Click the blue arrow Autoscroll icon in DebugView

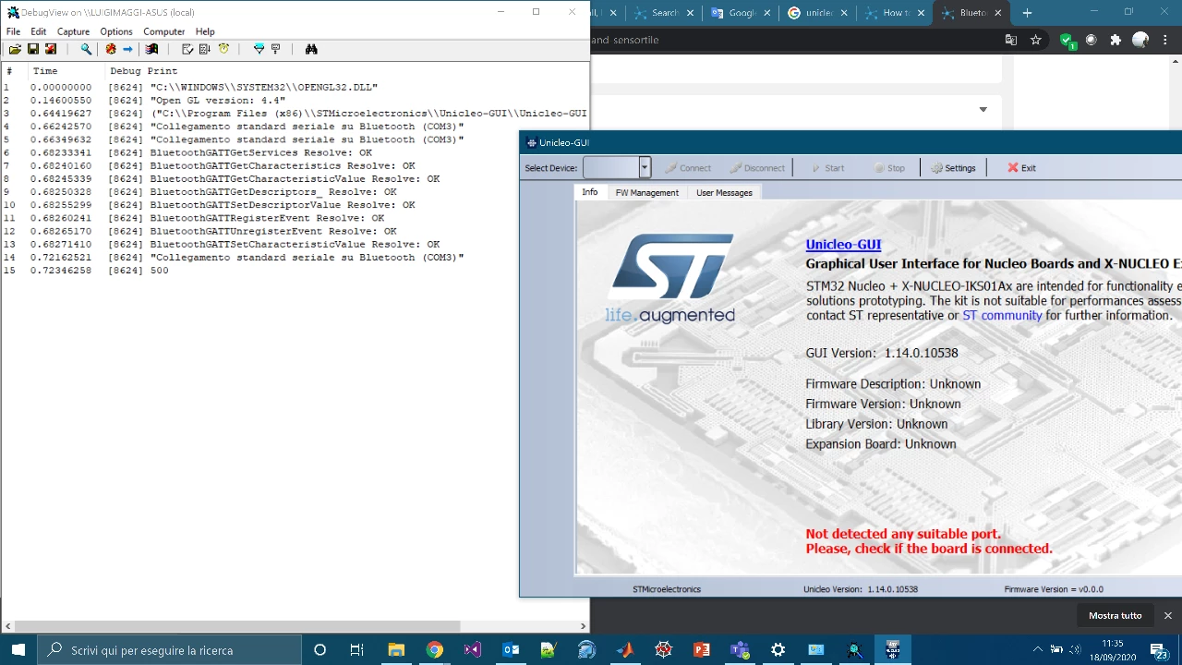point(127,49)
